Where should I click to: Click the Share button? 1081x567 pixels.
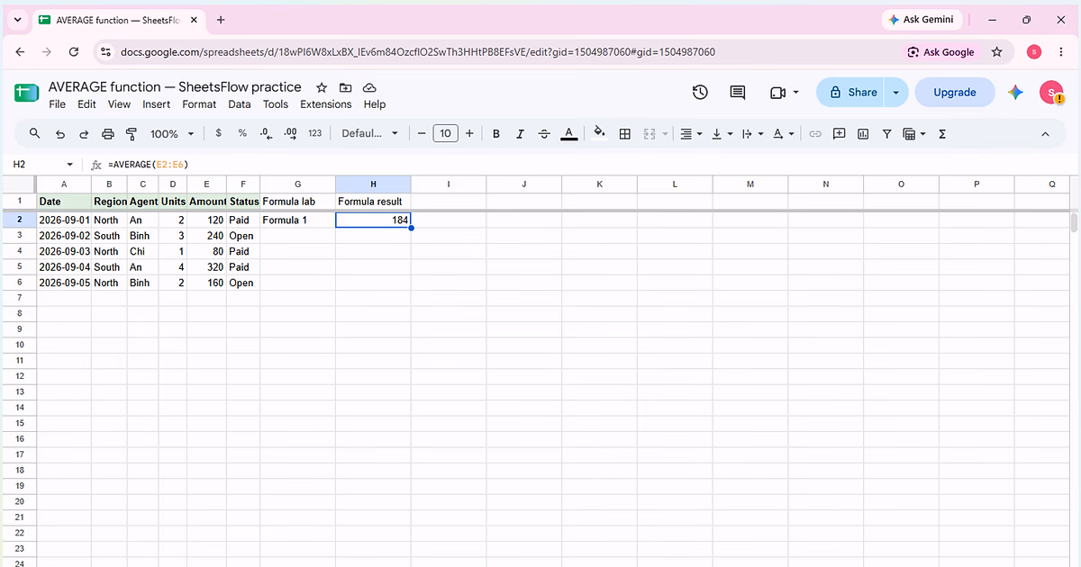pos(850,92)
